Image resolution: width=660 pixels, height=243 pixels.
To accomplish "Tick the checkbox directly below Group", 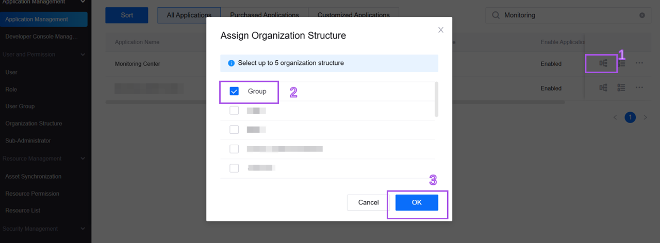I will [x=234, y=110].
